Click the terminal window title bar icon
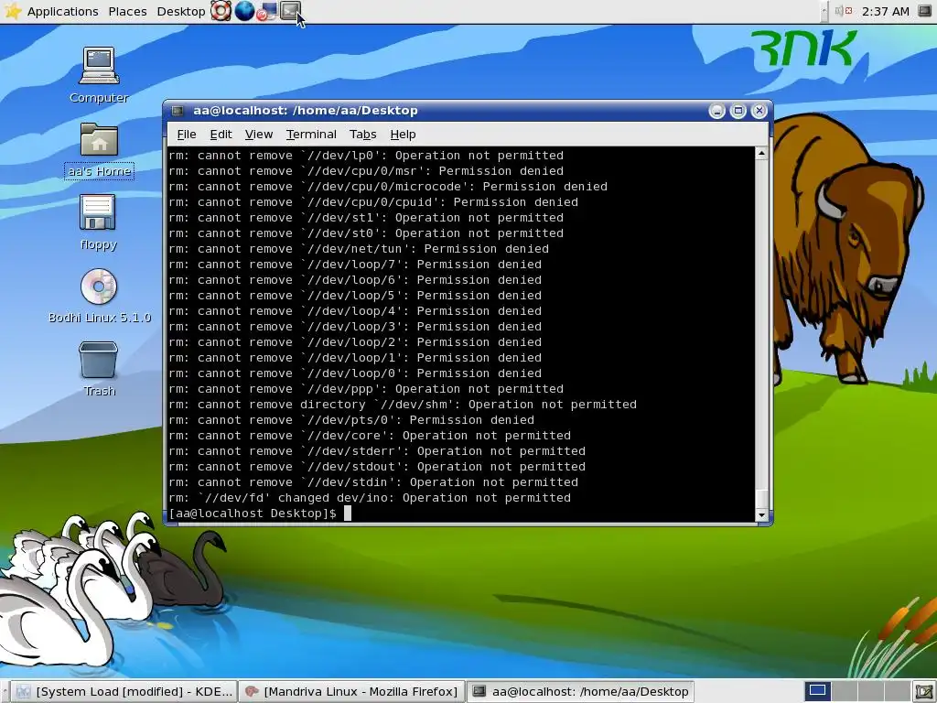This screenshot has width=937, height=703. click(x=178, y=111)
